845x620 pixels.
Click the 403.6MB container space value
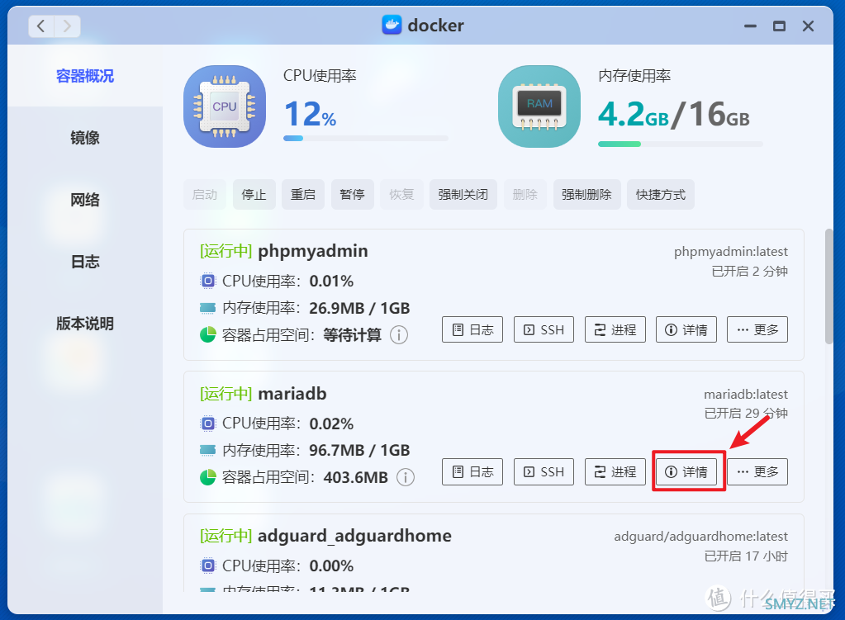pos(356,477)
